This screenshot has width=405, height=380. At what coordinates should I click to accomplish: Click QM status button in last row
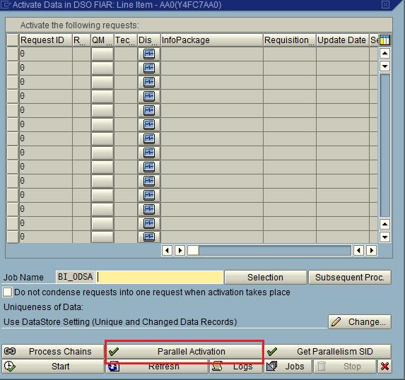coord(102,237)
